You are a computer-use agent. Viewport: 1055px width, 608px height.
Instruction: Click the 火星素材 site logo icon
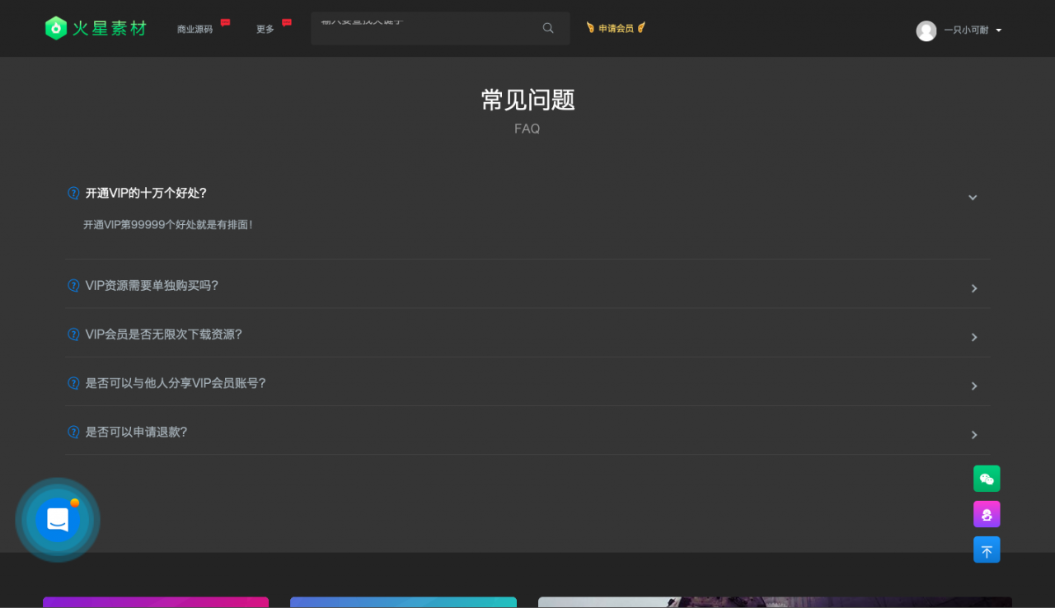point(54,27)
